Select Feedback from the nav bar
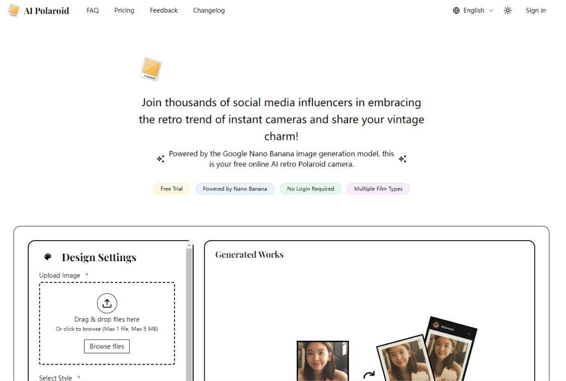The width and height of the screenshot is (566, 381). coord(164,10)
